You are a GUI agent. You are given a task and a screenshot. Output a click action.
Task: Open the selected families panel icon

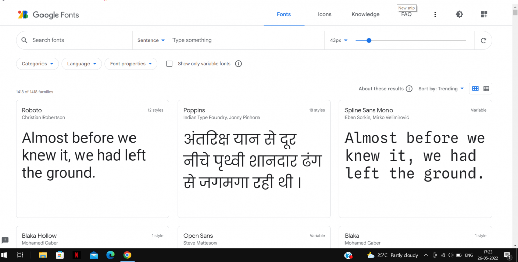pos(484,15)
